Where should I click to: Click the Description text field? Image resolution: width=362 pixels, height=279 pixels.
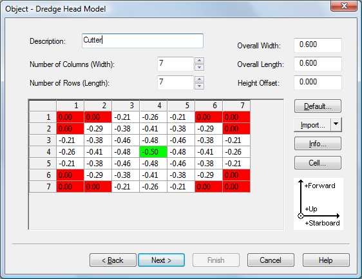[x=142, y=41]
